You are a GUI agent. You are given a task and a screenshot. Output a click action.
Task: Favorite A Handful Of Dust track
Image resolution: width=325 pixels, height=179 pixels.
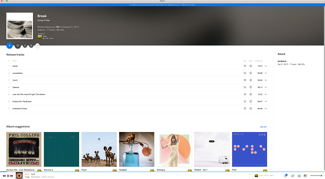click(245, 109)
